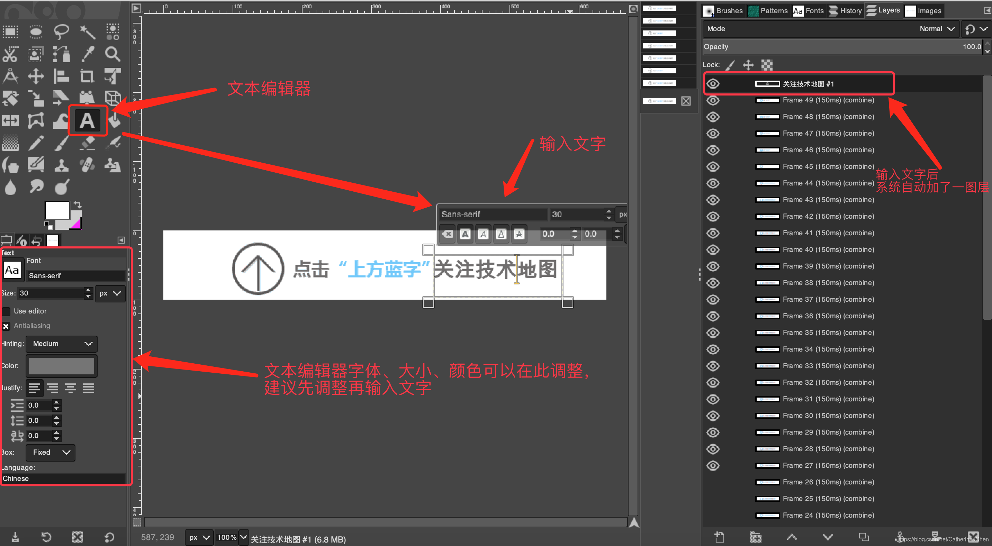The height and width of the screenshot is (546, 992).
Task: Hide the Frame 49 layer
Action: 713,100
